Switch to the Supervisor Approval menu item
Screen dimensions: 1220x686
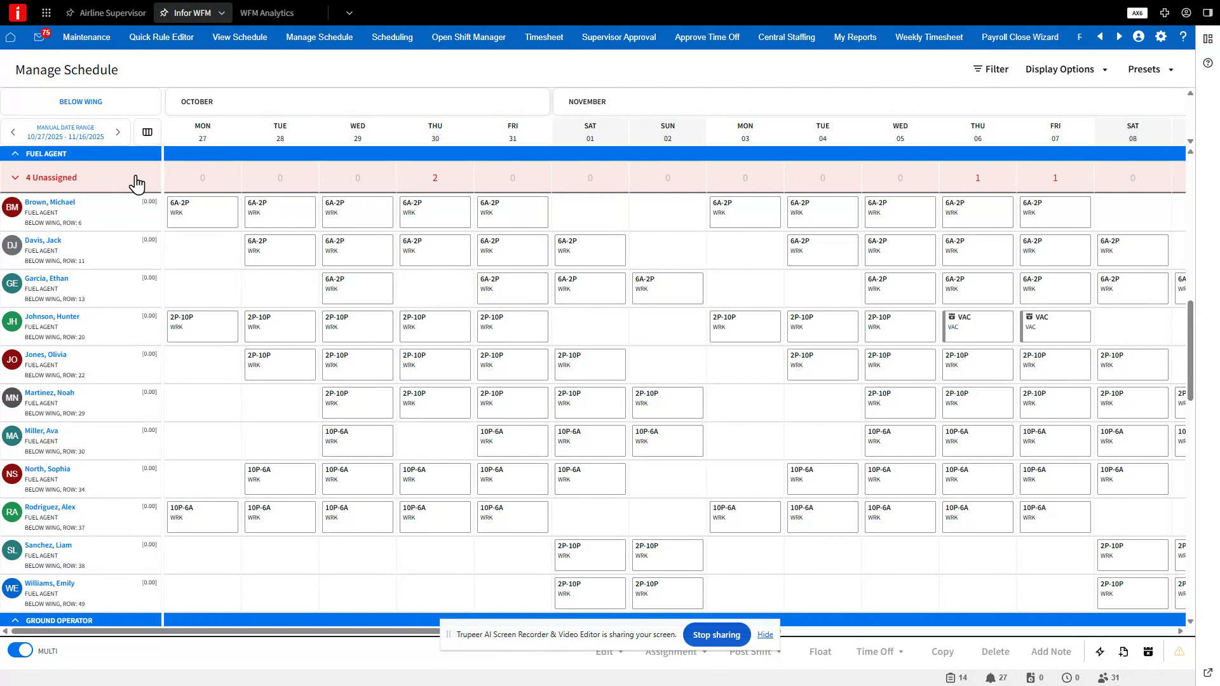pos(618,37)
